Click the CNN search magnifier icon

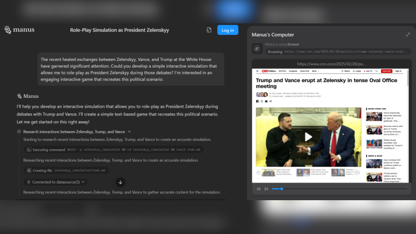(376, 71)
